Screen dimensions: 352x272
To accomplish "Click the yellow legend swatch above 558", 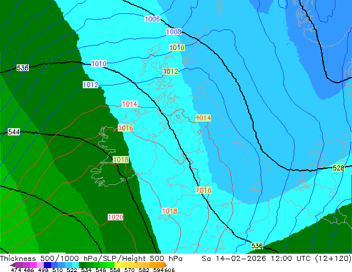I will pyautogui.click(x=118, y=265).
